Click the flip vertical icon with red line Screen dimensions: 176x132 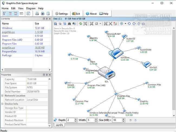139,24
